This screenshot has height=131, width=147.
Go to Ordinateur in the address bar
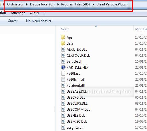point(15,4)
